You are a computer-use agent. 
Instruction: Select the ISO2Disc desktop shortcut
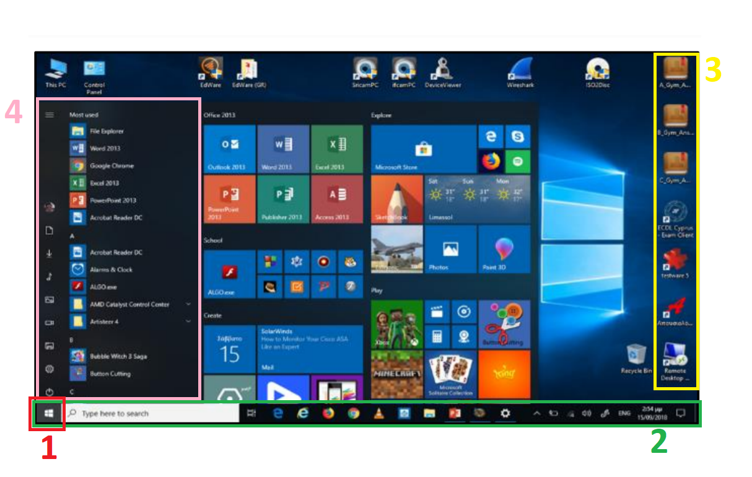point(598,72)
